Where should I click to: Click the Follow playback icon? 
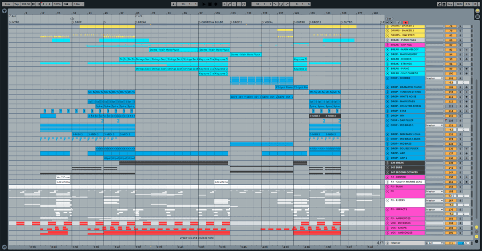point(174,4)
